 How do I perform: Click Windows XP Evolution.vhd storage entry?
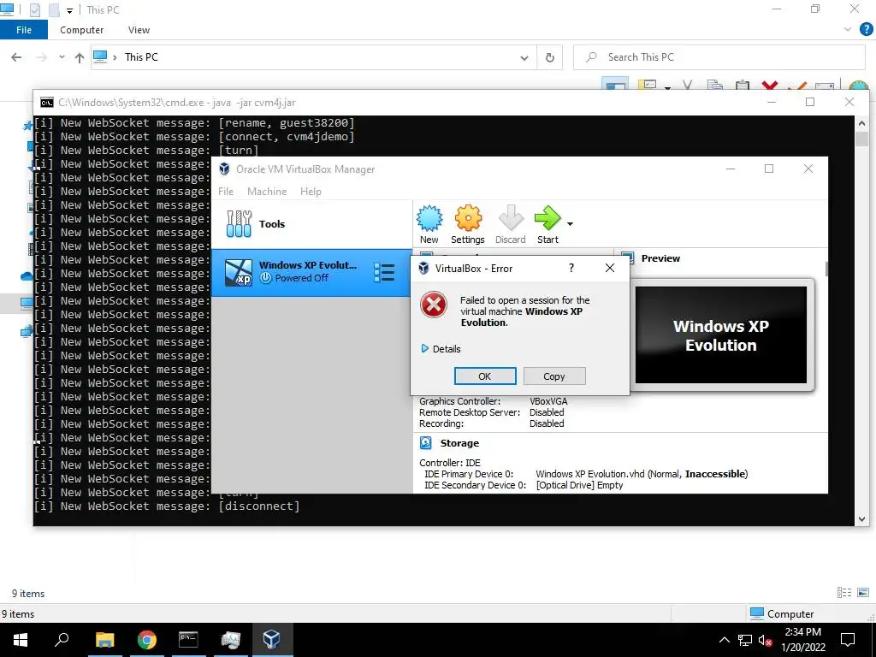pos(642,474)
